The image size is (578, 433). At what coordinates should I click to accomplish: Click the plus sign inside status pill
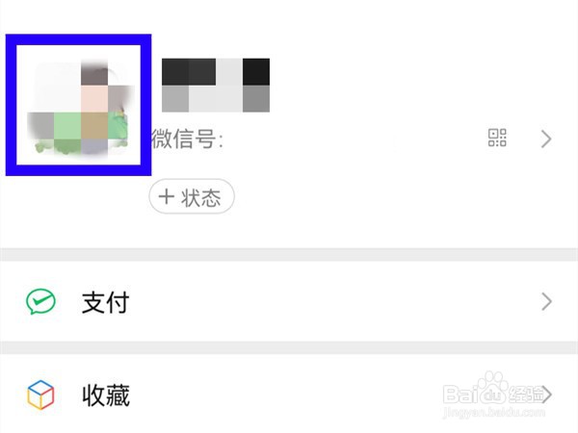[167, 196]
